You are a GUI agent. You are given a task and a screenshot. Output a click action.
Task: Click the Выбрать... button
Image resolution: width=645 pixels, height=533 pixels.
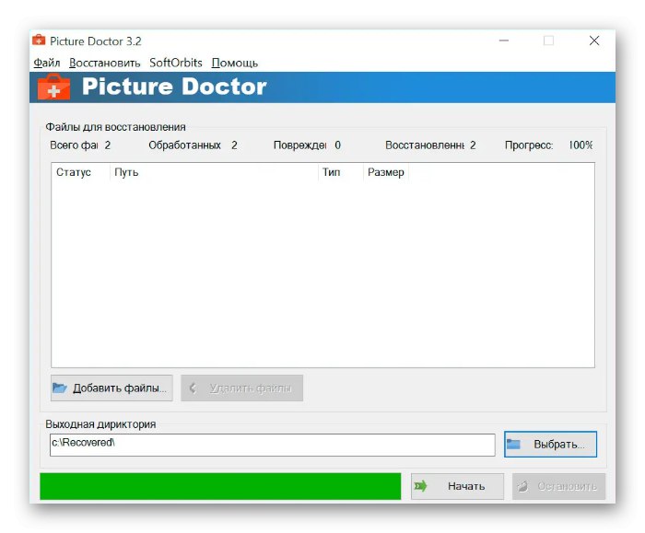(550, 445)
